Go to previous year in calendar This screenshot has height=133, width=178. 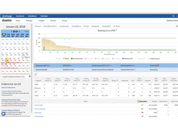tap(11, 32)
